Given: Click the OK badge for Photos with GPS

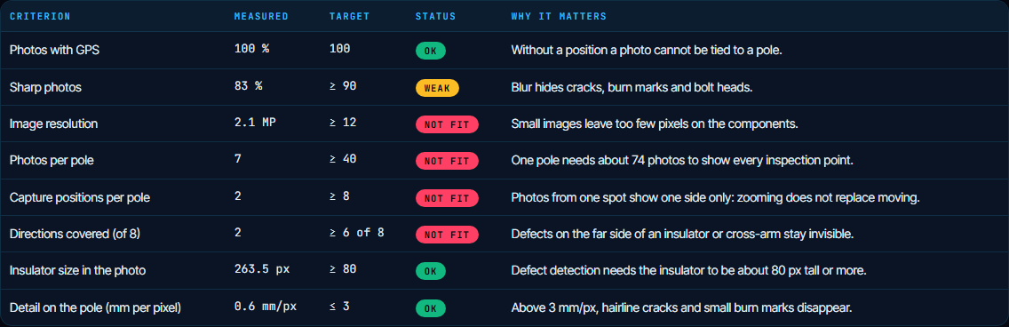Looking at the screenshot, I should (x=431, y=51).
